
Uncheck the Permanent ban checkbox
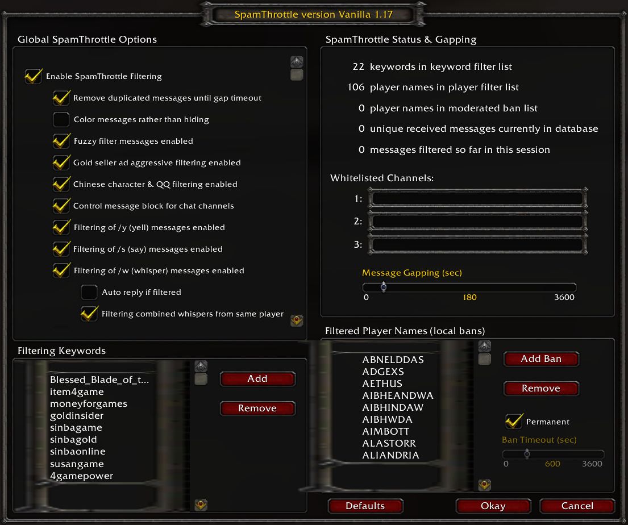coord(513,421)
